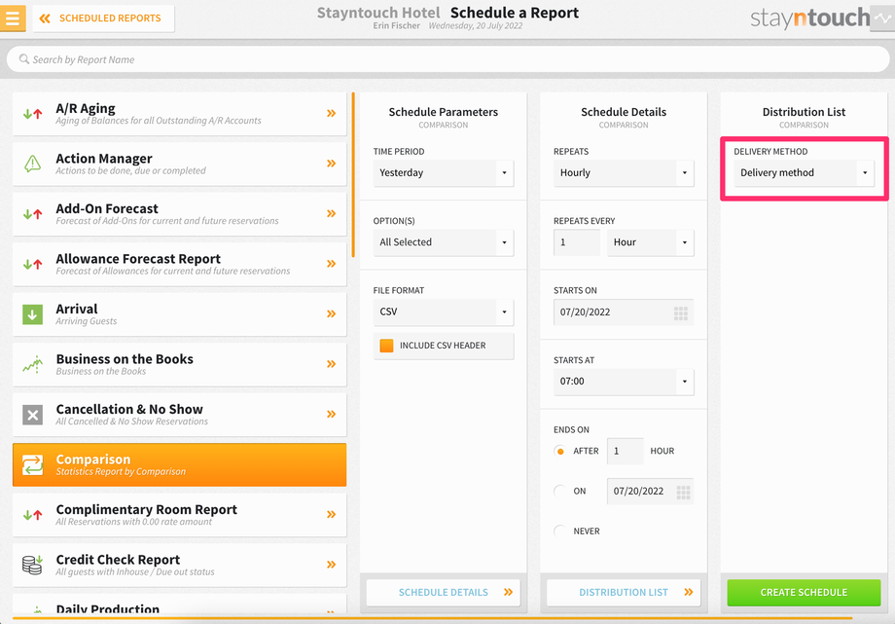Image resolution: width=895 pixels, height=624 pixels.
Task: Select the Ends On After radio button
Action: click(x=560, y=452)
